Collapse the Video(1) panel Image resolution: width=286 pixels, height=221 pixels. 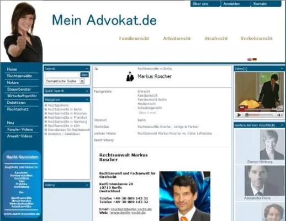(x=282, y=69)
